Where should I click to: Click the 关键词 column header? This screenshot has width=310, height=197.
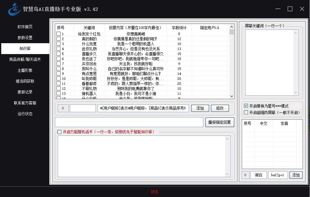click(89, 28)
